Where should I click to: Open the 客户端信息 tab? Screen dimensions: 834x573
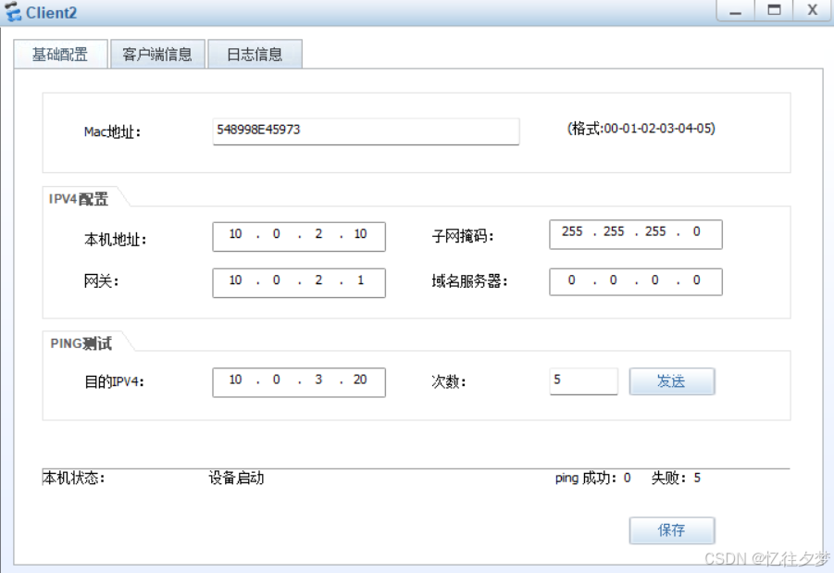pos(157,54)
